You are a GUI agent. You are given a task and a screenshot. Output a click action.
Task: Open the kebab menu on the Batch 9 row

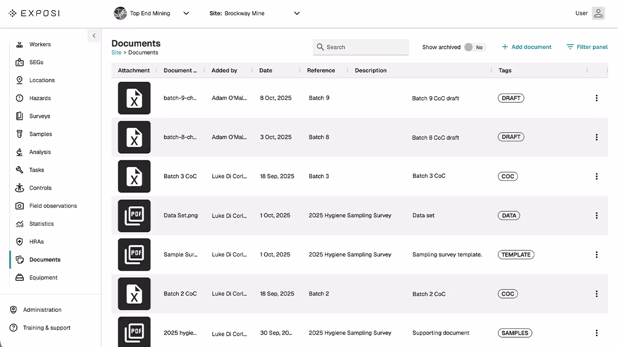click(596, 98)
